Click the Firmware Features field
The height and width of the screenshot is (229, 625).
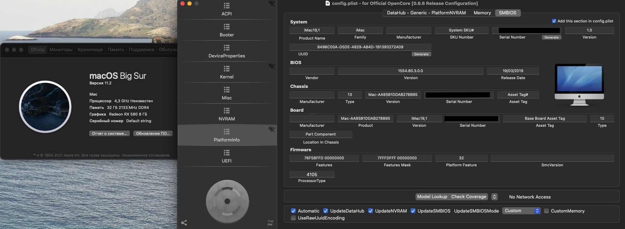click(x=324, y=158)
